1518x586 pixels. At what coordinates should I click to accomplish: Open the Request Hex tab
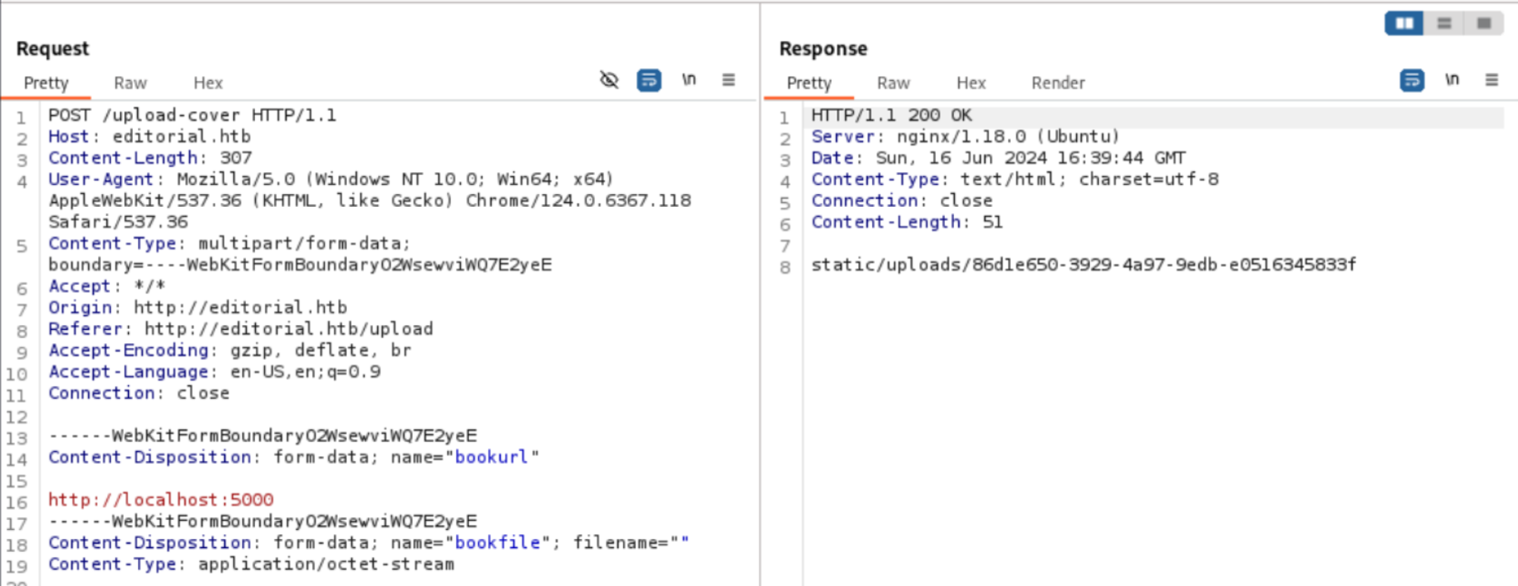point(208,83)
